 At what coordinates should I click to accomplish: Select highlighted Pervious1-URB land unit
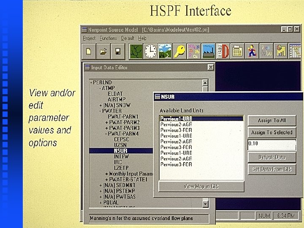coord(201,119)
